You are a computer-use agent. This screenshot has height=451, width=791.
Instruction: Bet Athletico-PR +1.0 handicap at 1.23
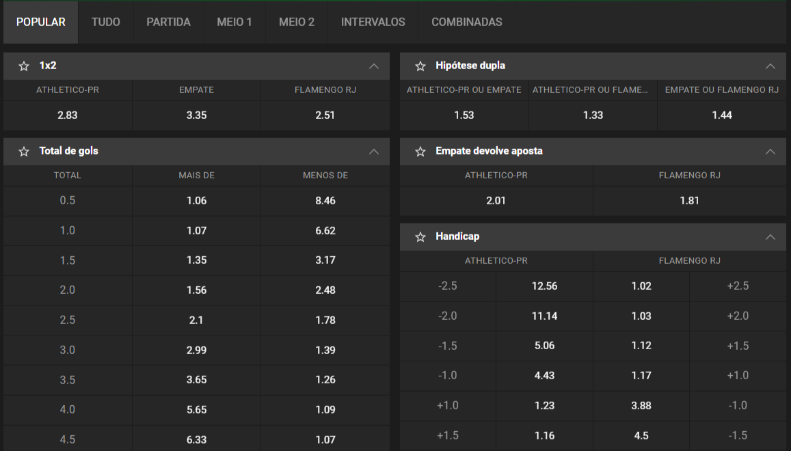544,406
